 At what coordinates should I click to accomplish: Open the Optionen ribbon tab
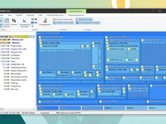click(30, 15)
